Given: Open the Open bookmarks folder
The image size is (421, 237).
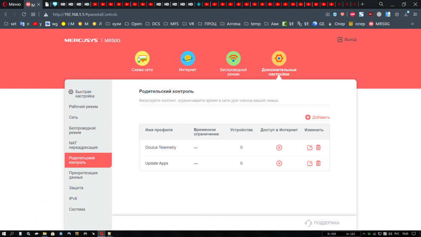Looking at the screenshot, I should click(133, 24).
